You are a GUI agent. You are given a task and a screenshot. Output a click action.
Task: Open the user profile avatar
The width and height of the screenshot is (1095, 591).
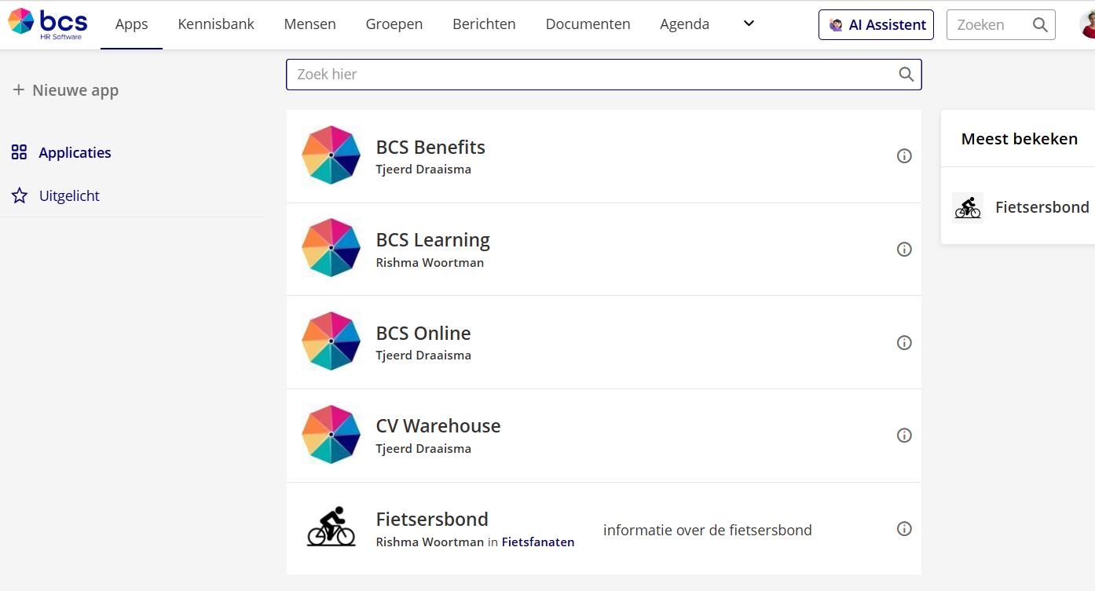1087,24
